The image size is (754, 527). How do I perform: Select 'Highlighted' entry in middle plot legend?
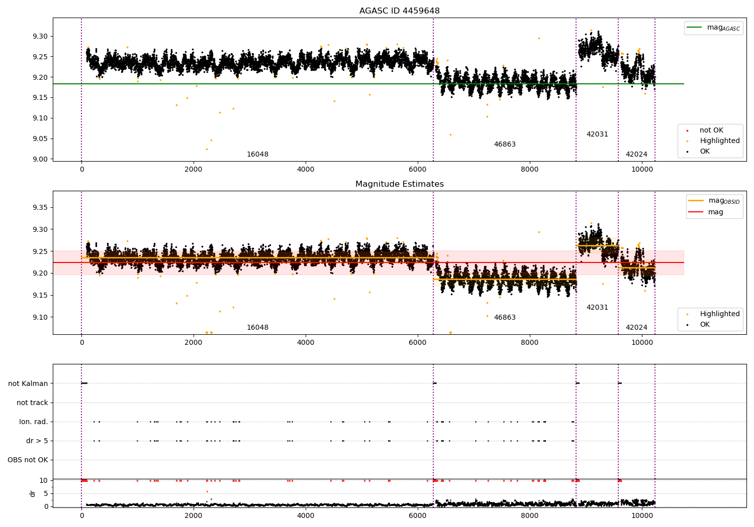tap(719, 314)
